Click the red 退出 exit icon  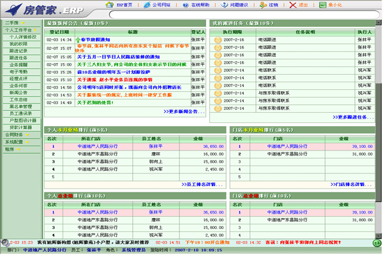[x=292, y=5]
